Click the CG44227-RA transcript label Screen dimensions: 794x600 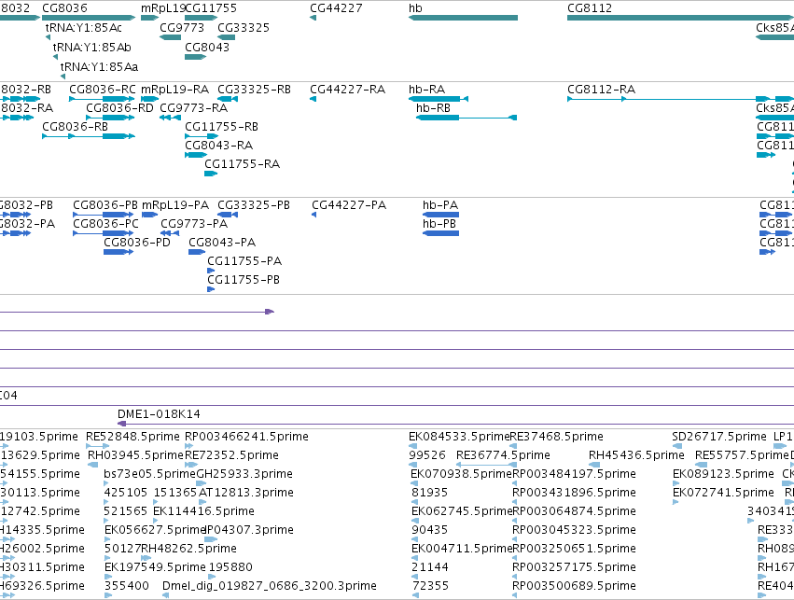pos(347,90)
